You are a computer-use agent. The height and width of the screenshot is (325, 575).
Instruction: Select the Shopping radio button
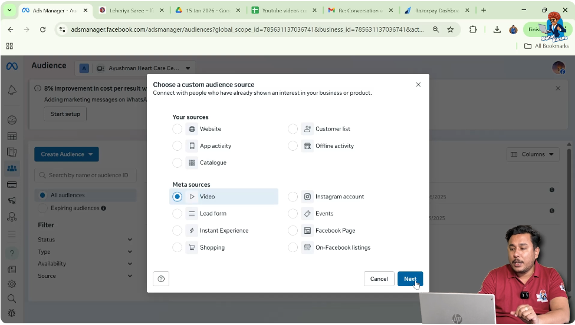click(x=177, y=247)
